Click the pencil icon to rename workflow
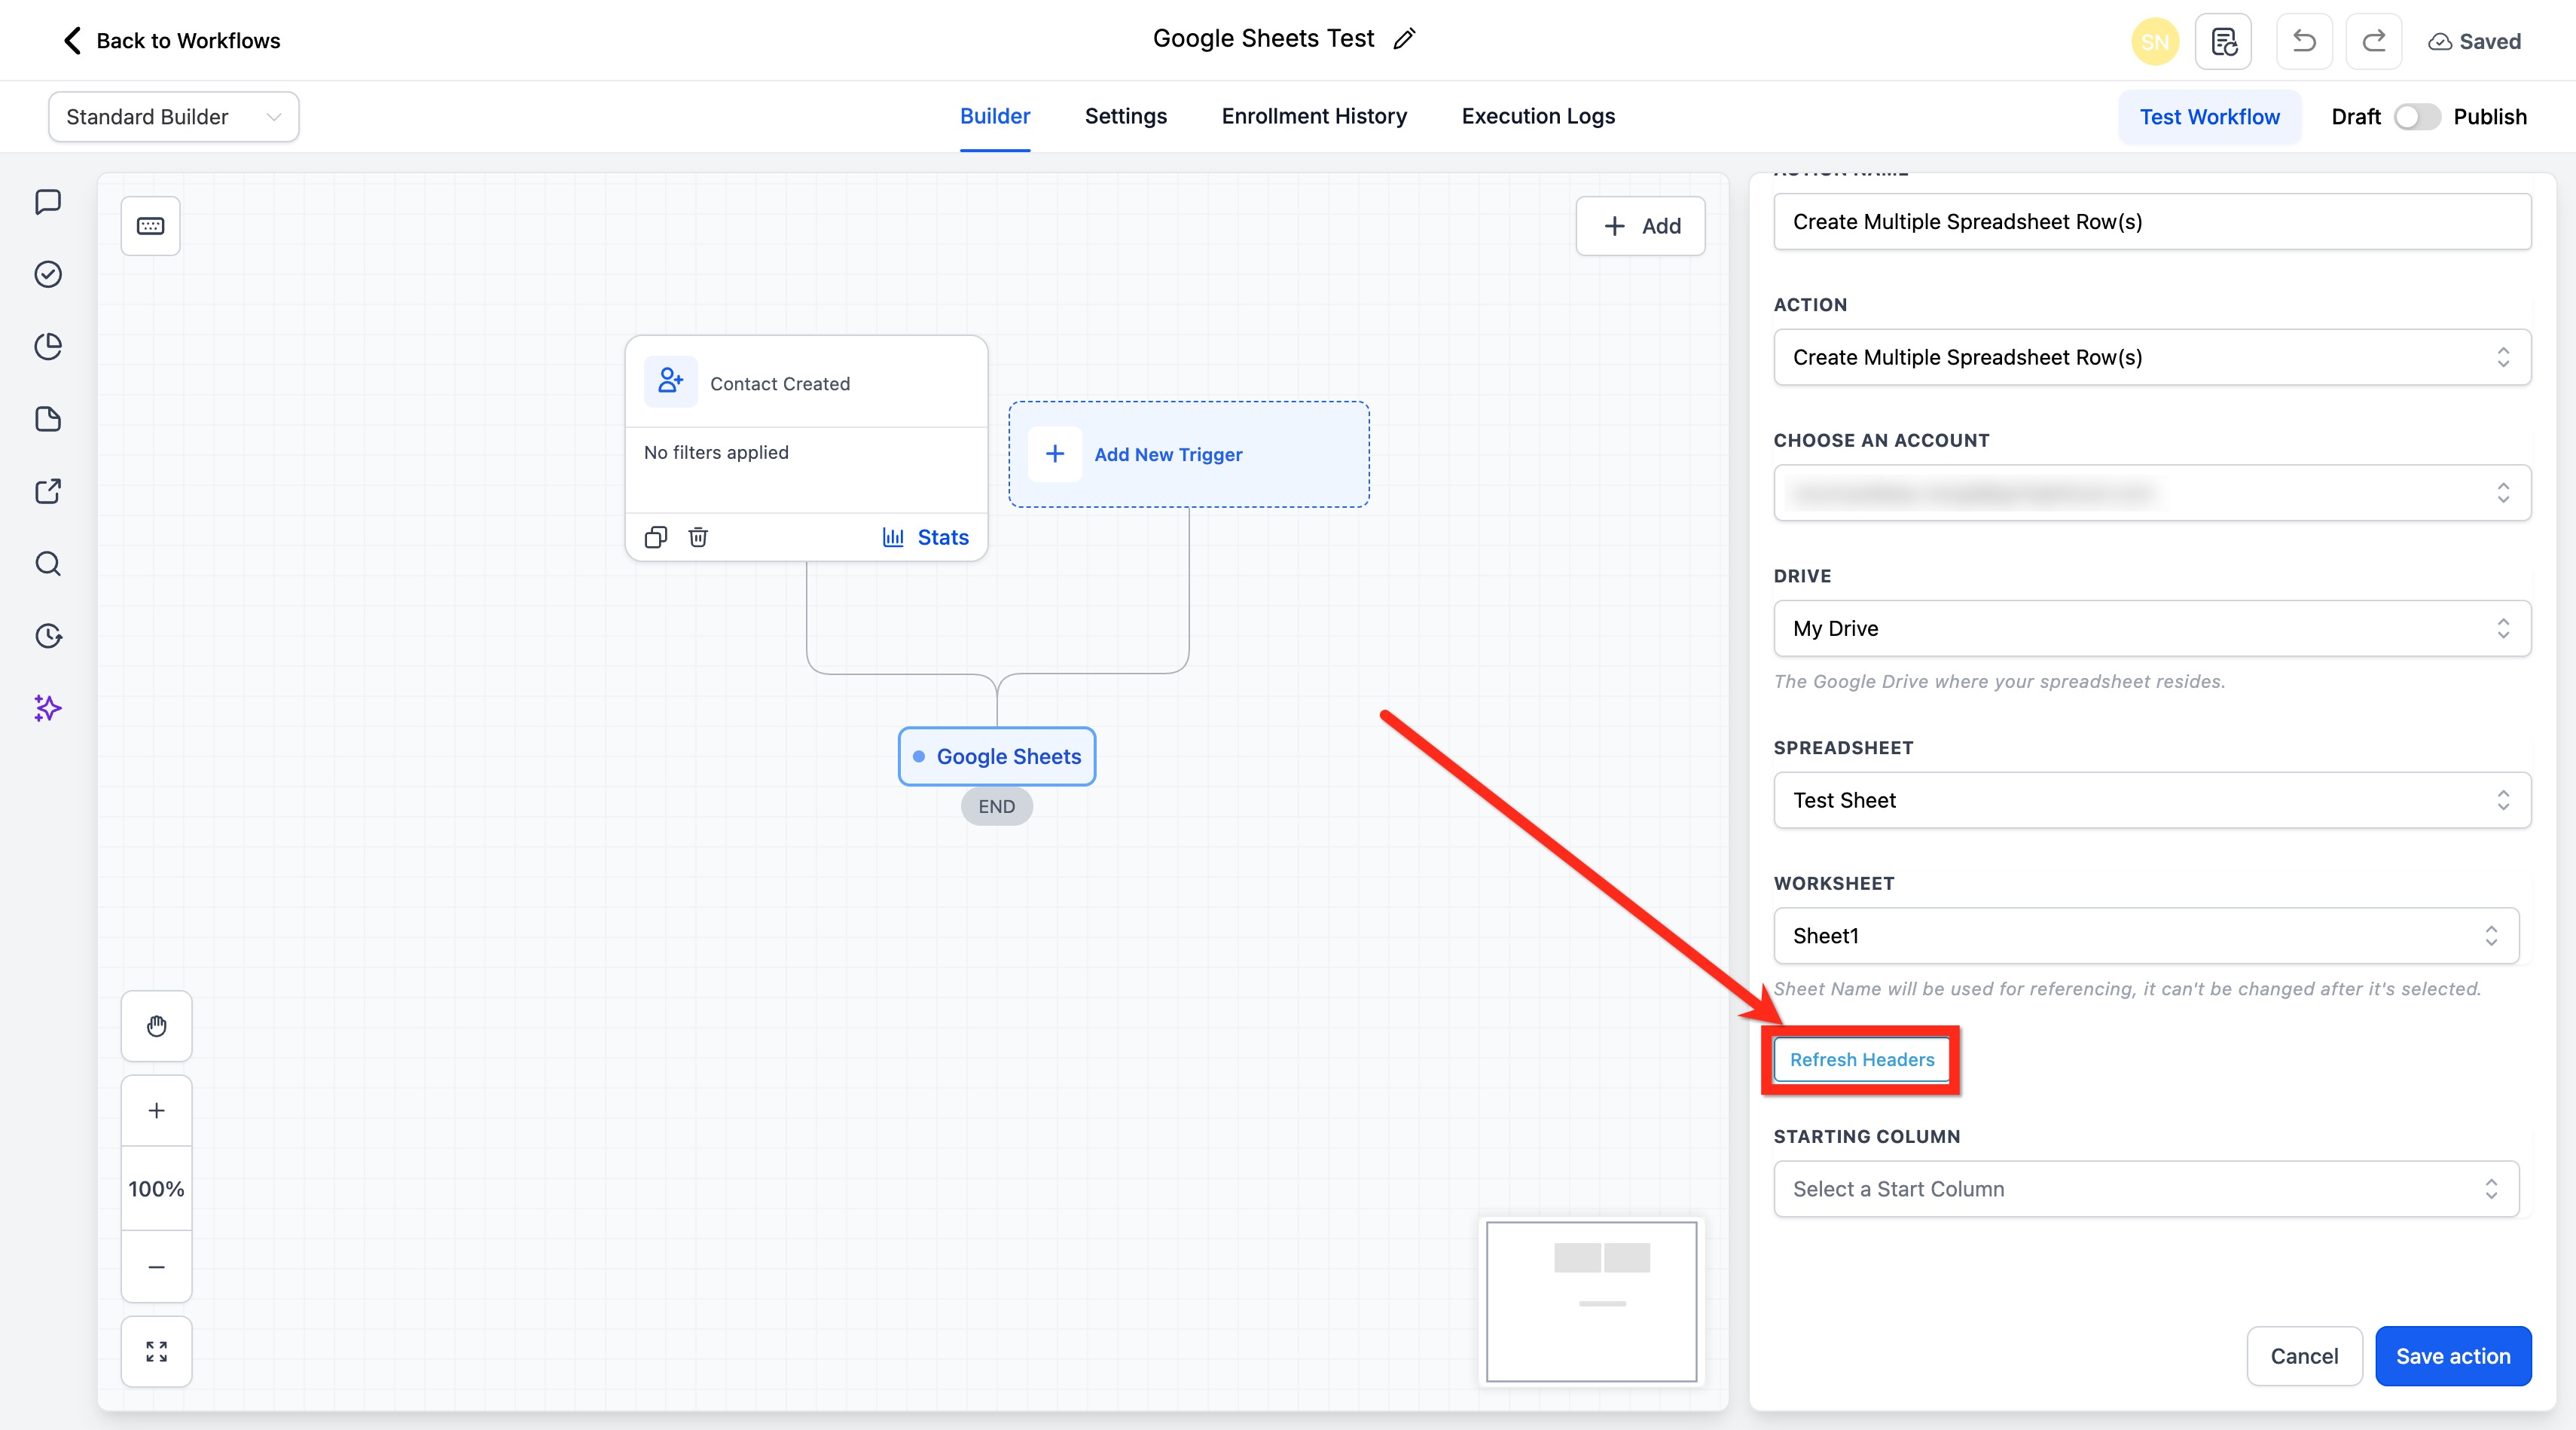 (x=1404, y=39)
